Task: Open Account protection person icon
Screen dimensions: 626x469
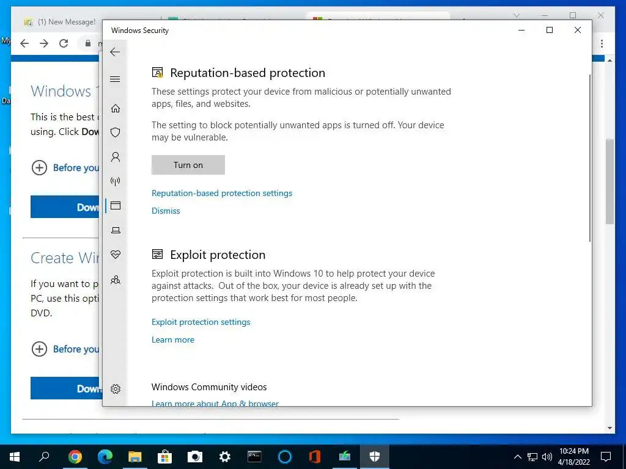Action: point(116,157)
